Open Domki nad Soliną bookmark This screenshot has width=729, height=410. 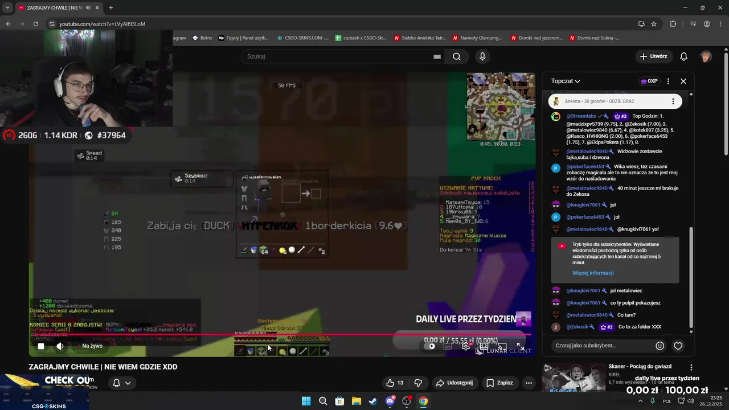pyautogui.click(x=595, y=38)
